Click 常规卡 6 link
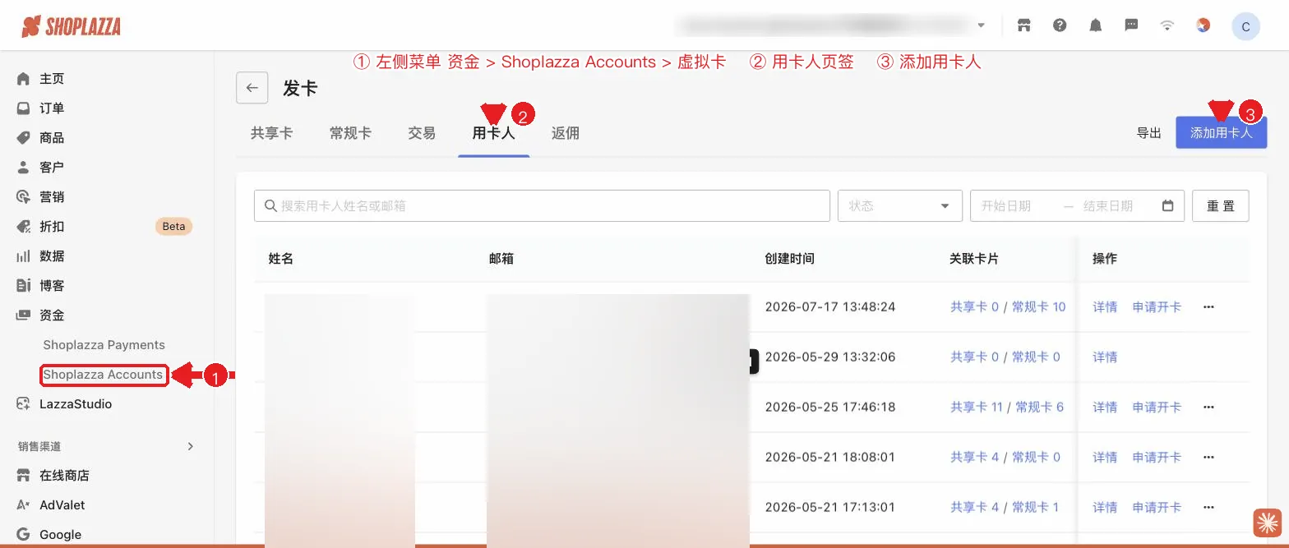 pyautogui.click(x=1040, y=408)
